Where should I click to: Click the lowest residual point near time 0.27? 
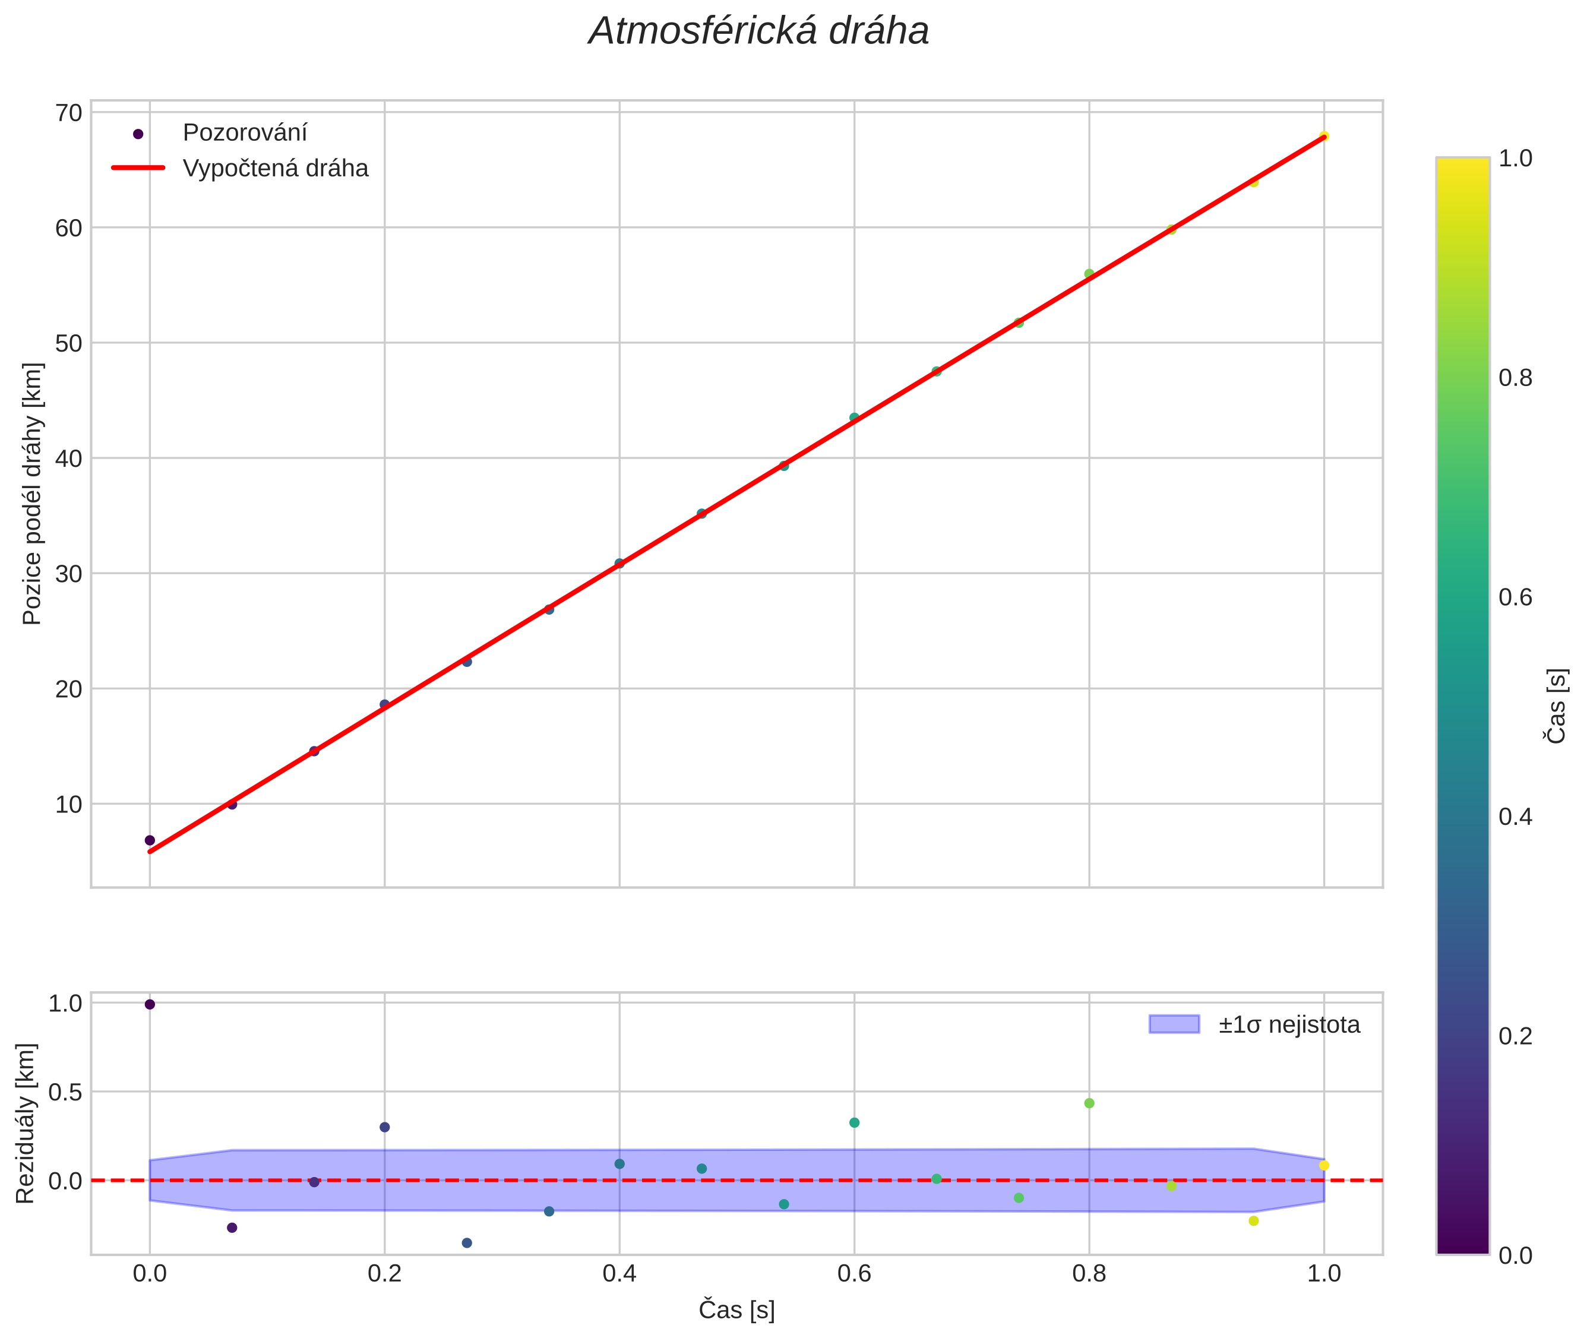click(467, 1242)
